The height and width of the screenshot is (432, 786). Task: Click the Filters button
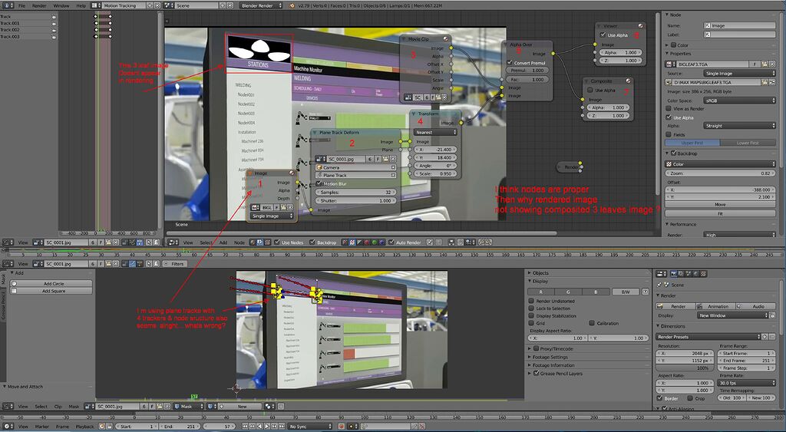click(x=174, y=264)
